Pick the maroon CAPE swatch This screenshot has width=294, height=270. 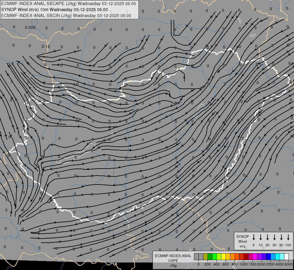(246, 256)
